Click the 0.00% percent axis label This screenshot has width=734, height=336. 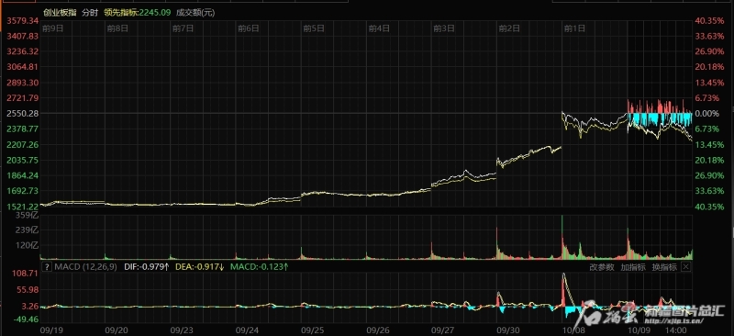pos(706,114)
